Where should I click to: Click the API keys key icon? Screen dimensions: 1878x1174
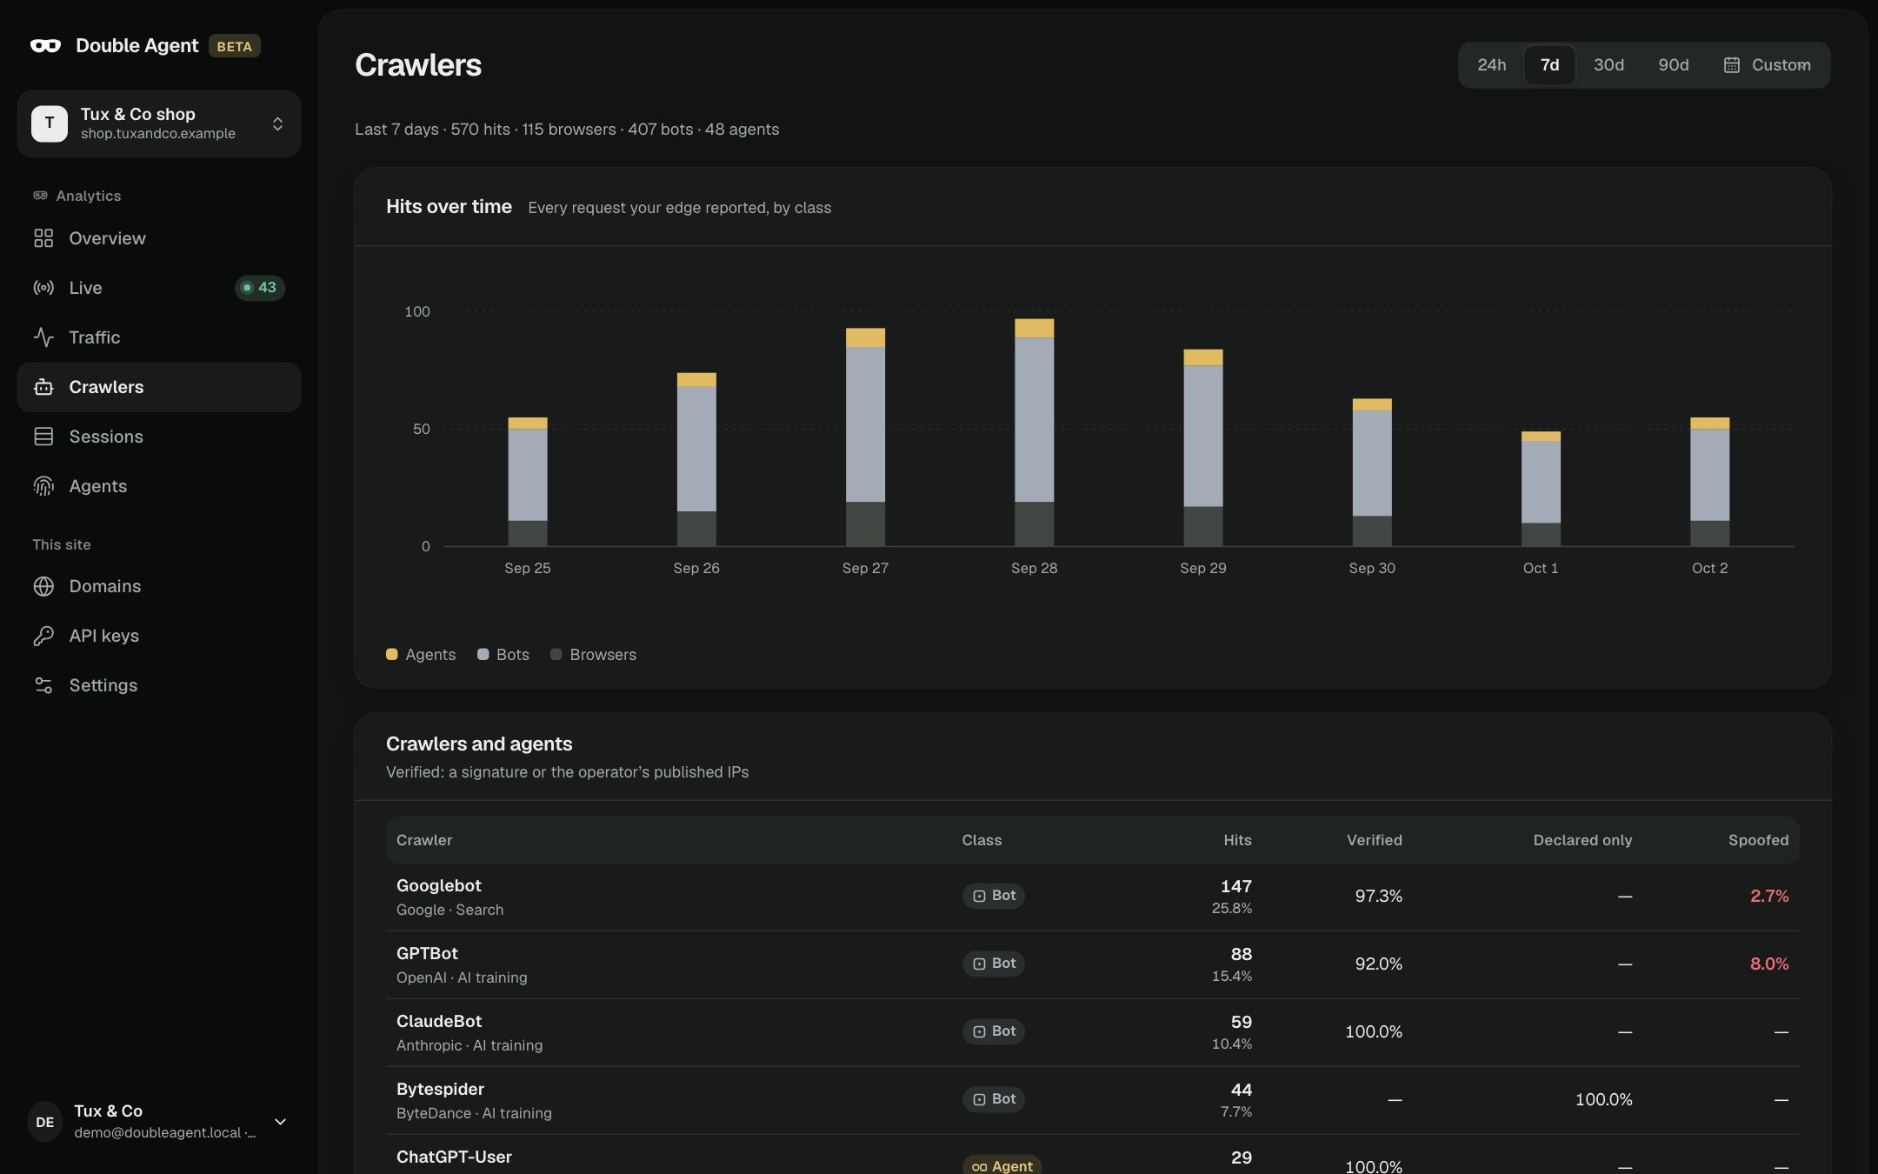coord(43,636)
